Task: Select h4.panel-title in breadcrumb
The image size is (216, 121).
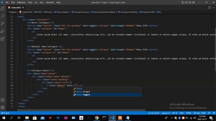Action: coord(147,12)
